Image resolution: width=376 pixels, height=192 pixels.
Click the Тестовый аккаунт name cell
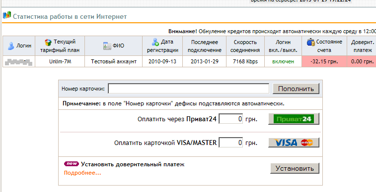(114, 61)
